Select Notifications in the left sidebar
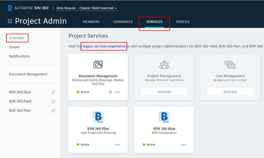The width and height of the screenshot is (264, 158). click(19, 56)
